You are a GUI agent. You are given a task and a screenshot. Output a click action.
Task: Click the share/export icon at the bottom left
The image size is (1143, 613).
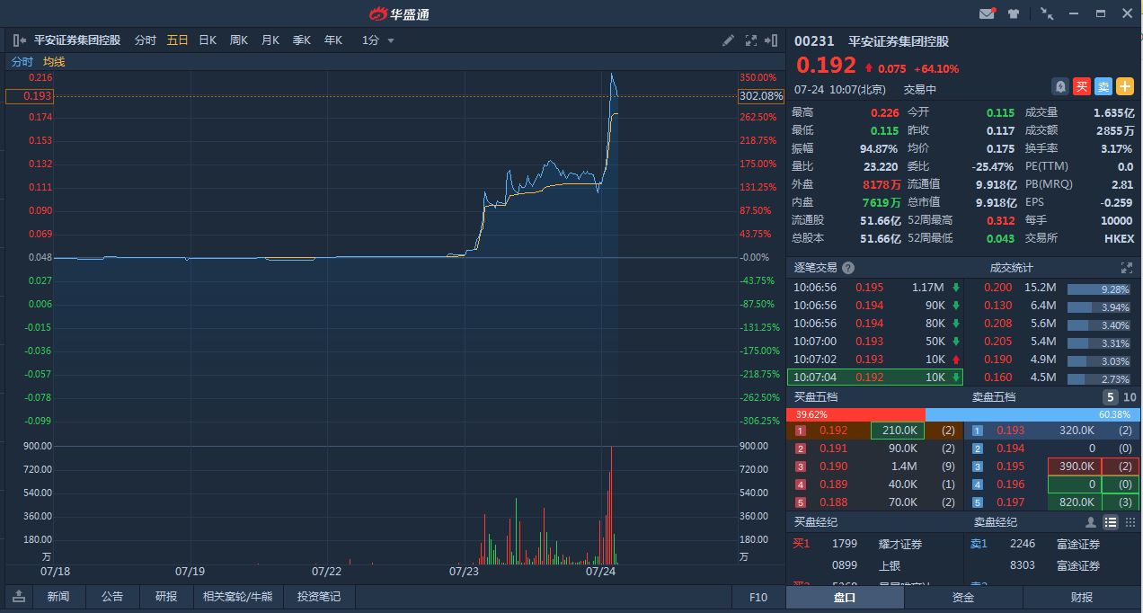(x=19, y=597)
